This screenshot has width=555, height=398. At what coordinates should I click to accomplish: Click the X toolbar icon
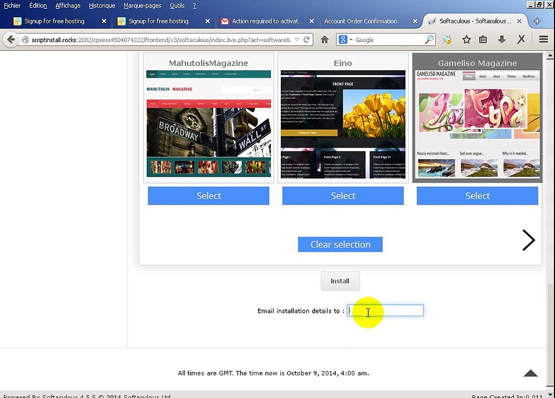[521, 39]
